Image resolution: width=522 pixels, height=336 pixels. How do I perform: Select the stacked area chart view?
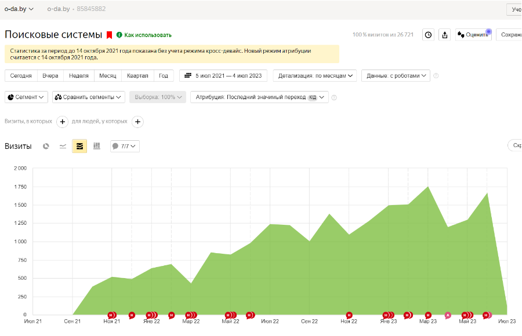(79, 146)
